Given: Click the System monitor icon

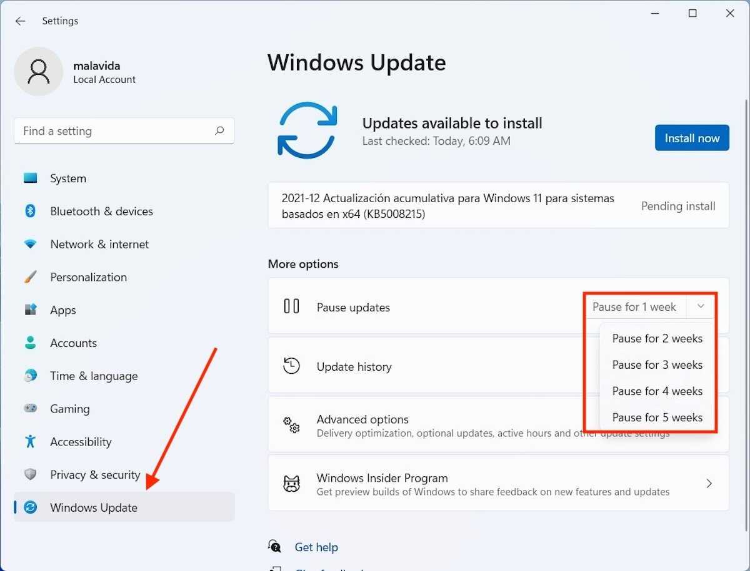Looking at the screenshot, I should click(x=30, y=178).
